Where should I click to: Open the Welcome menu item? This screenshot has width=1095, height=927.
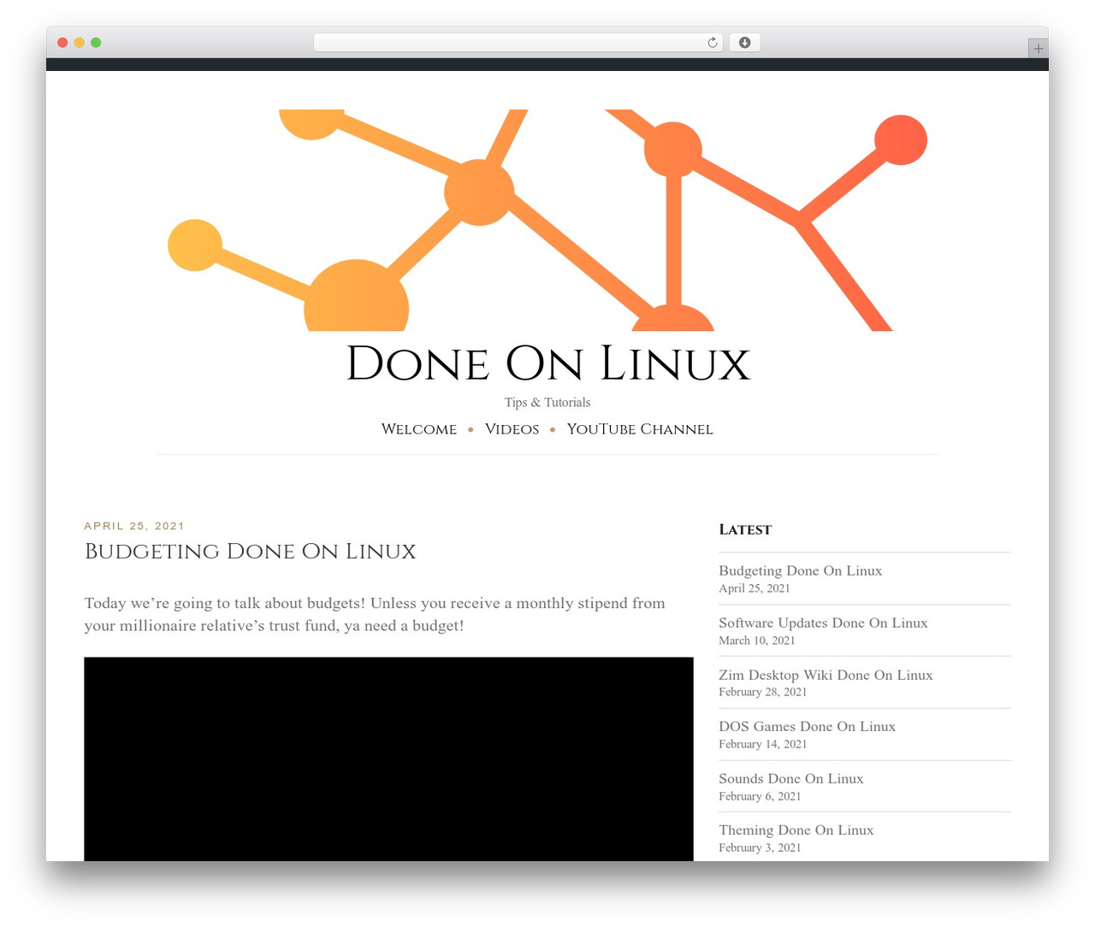pyautogui.click(x=419, y=429)
